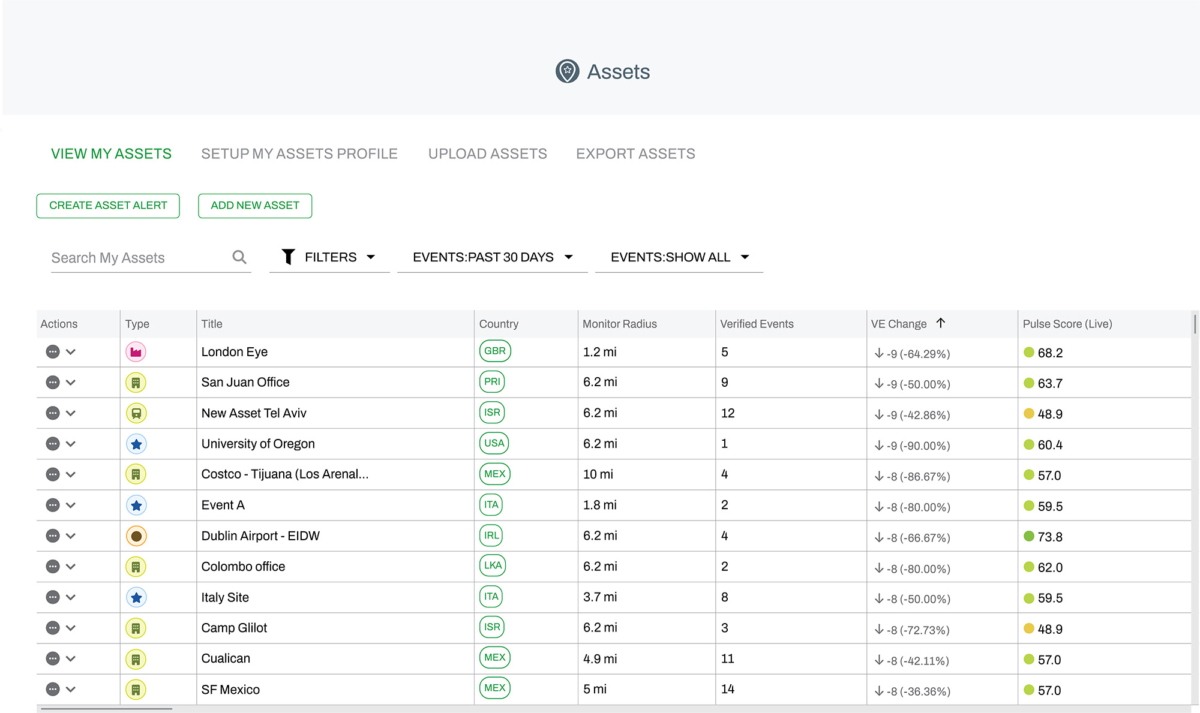Open Events: Past 30 Days dropdown
The image size is (1200, 713).
[492, 257]
